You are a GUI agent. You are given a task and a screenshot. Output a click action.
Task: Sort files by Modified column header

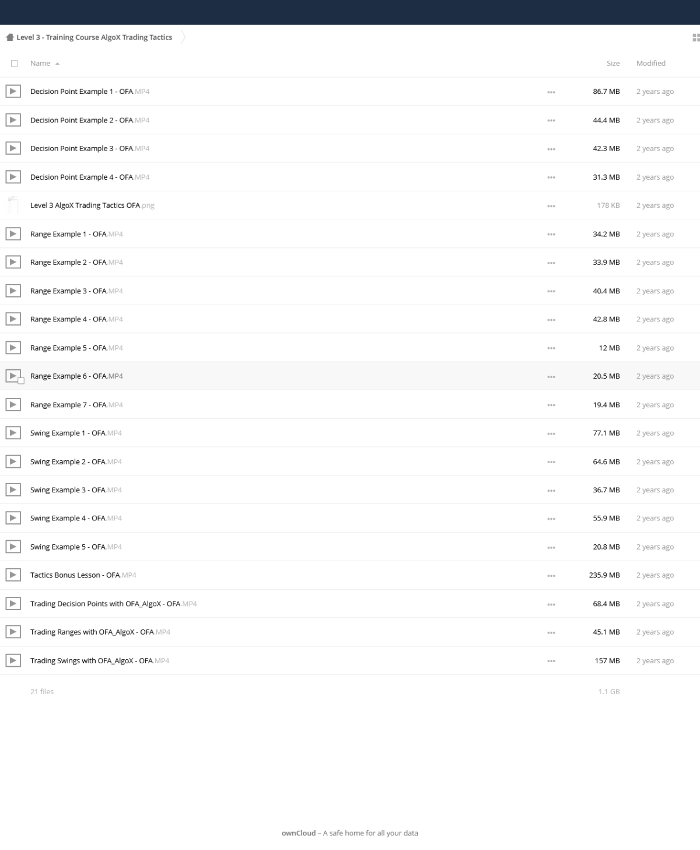[x=650, y=63]
